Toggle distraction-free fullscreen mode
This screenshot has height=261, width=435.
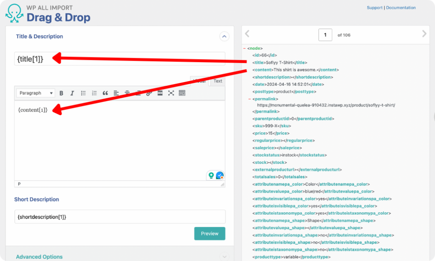point(171,93)
